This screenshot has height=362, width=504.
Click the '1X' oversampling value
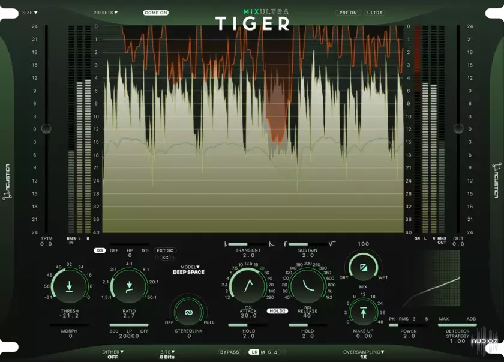pyautogui.click(x=364, y=357)
